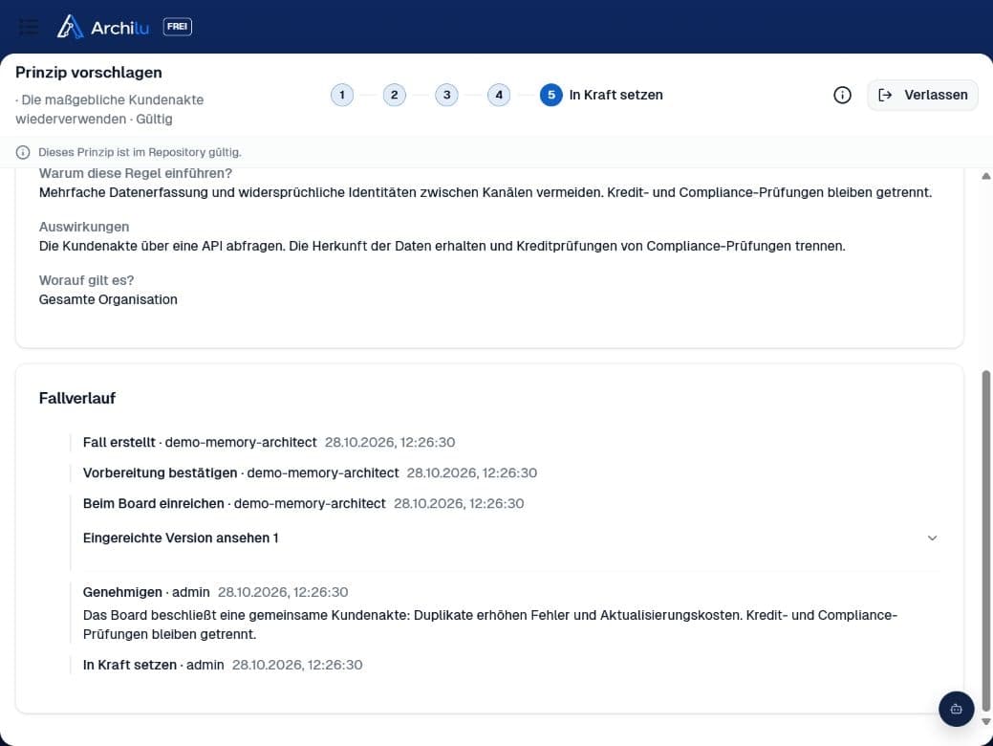Click the Fallverlauf heading

(77, 398)
